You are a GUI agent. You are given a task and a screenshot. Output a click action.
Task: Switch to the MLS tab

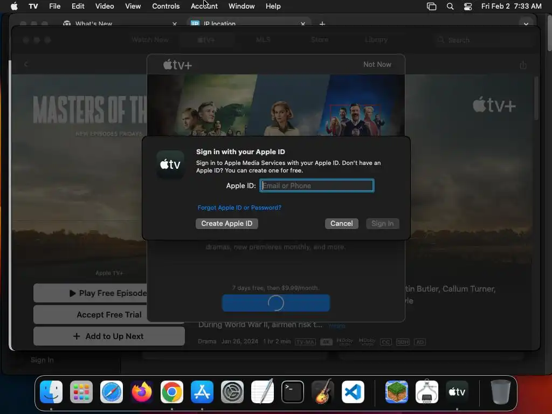[263, 40]
